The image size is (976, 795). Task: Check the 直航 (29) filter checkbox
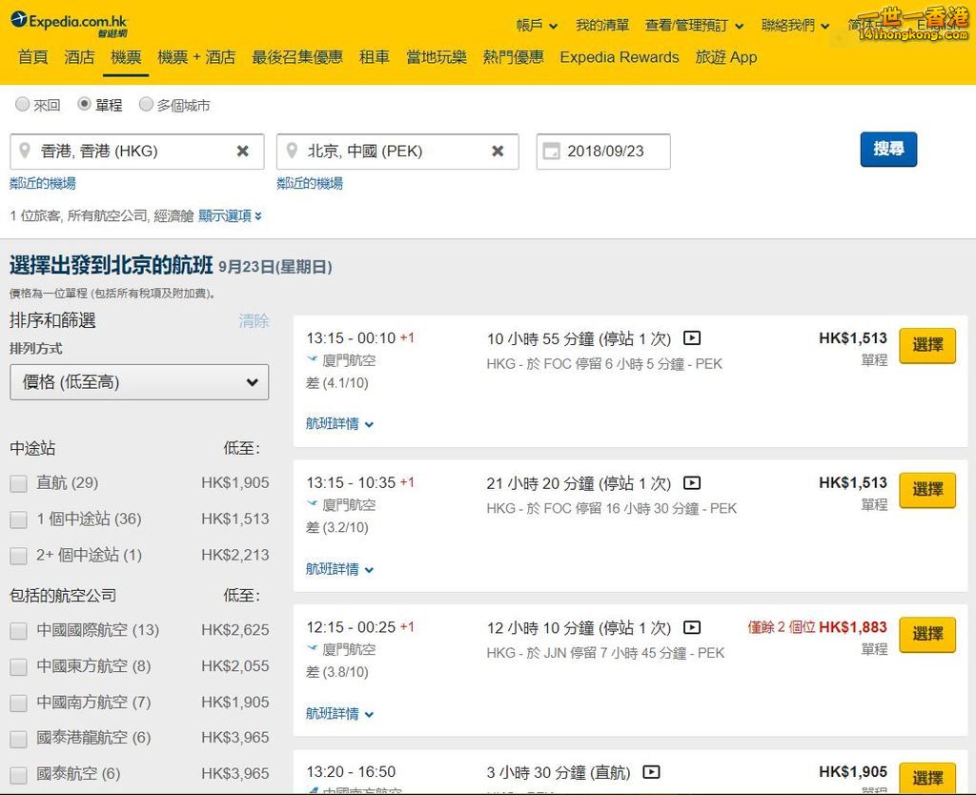coord(19,483)
